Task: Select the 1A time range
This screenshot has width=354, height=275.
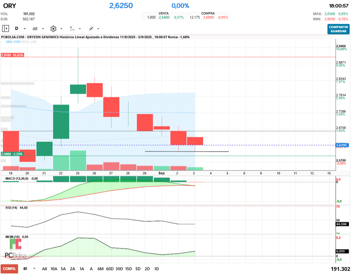Action: [x=82, y=269]
